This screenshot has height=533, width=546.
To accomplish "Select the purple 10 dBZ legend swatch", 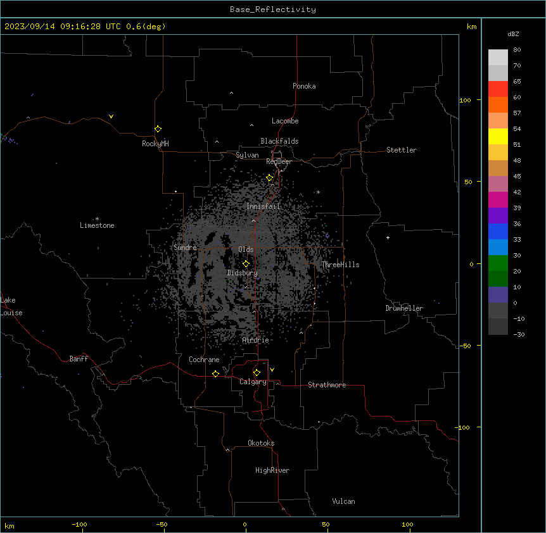I will point(498,295).
